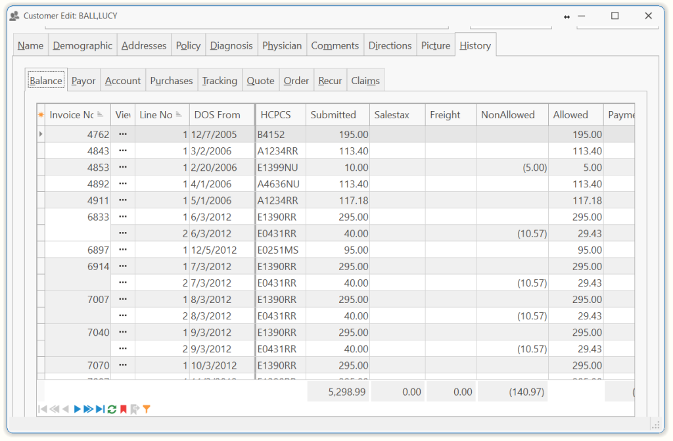
Task: Sort by the NonAllowed column header
Action: tap(512, 114)
